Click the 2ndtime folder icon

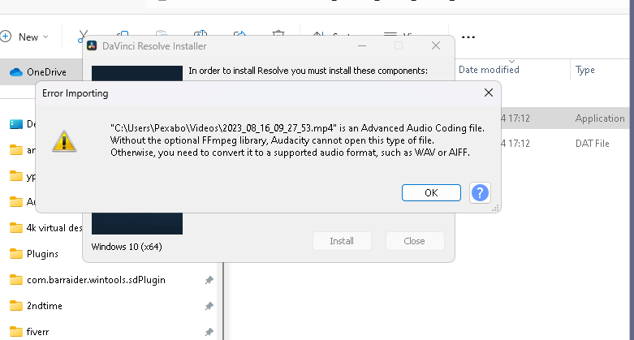click(x=16, y=306)
